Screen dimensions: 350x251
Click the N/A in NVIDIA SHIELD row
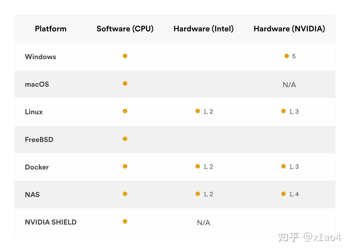point(204,223)
